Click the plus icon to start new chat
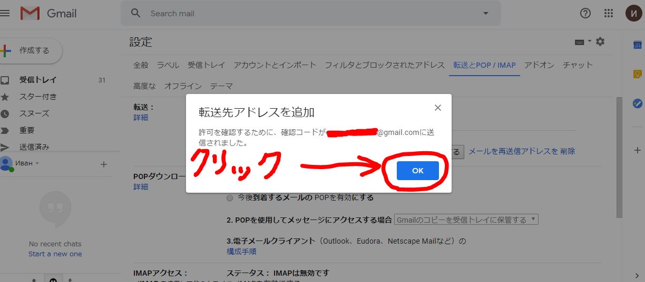This screenshot has height=282, width=645. [x=104, y=164]
